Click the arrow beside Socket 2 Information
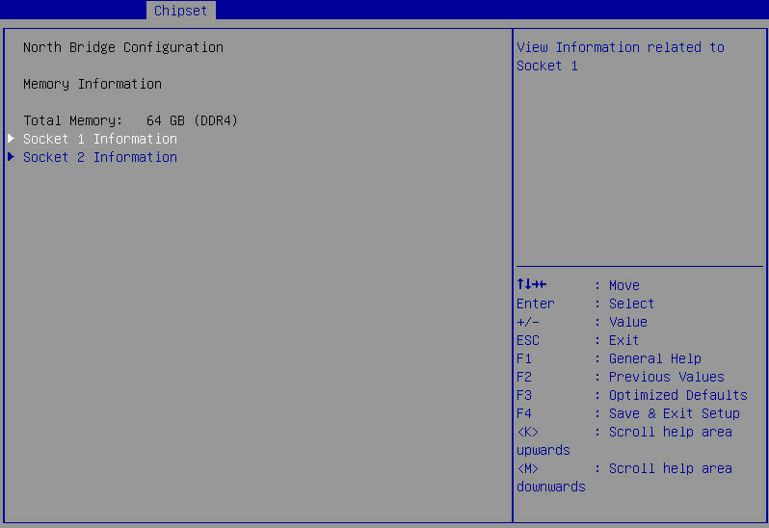The width and height of the screenshot is (769, 528). point(12,157)
